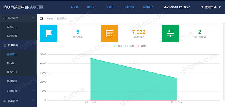Click the blue flag icon tile

pyautogui.click(x=49, y=33)
